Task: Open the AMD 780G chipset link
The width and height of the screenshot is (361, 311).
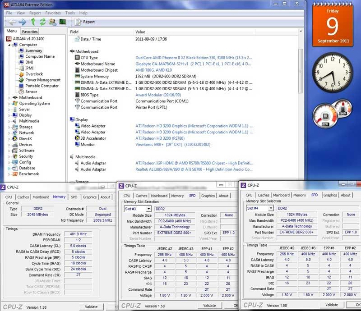Action: coord(153,70)
